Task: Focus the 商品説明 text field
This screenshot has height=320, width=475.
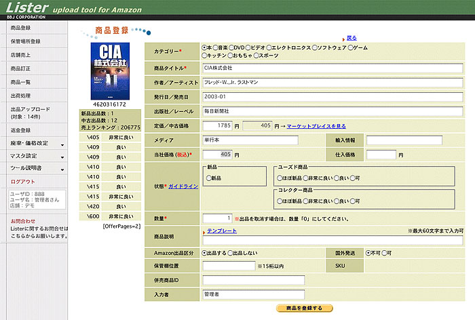Action: (332, 241)
